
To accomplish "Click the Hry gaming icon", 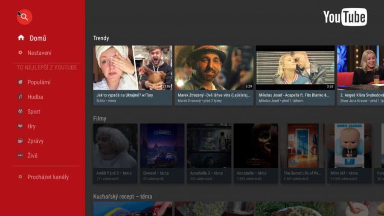I will 20,126.
